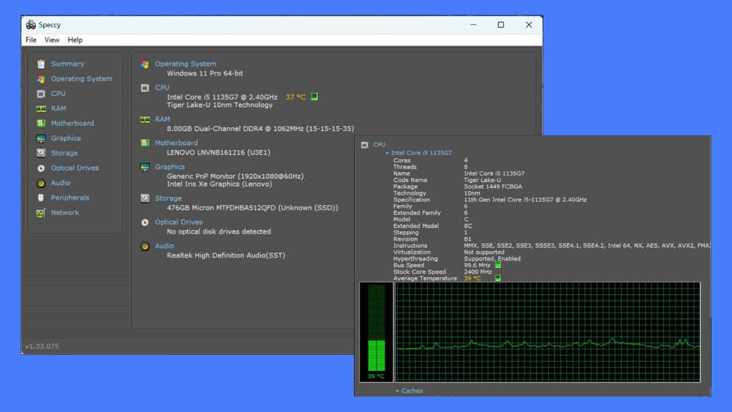Click the green temperature bar gauge showing 39 °C

[x=376, y=332]
